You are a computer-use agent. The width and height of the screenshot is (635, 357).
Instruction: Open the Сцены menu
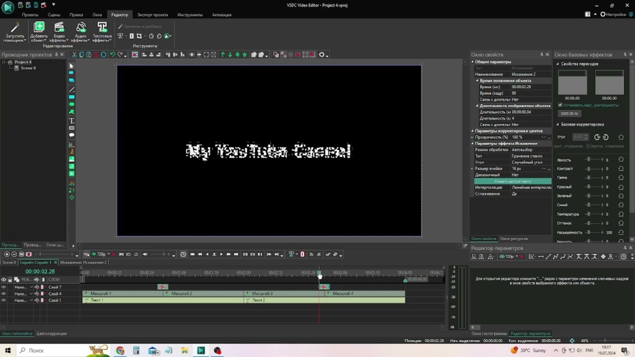[x=54, y=15]
